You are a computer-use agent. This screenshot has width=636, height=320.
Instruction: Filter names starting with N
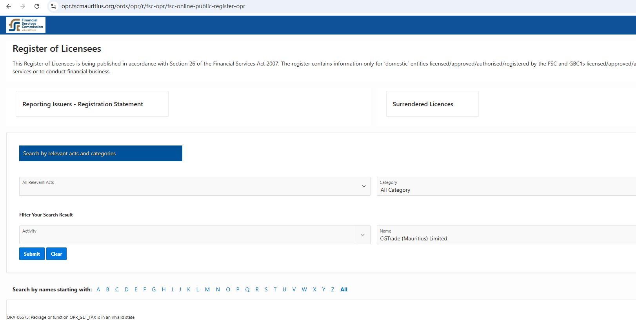click(218, 289)
